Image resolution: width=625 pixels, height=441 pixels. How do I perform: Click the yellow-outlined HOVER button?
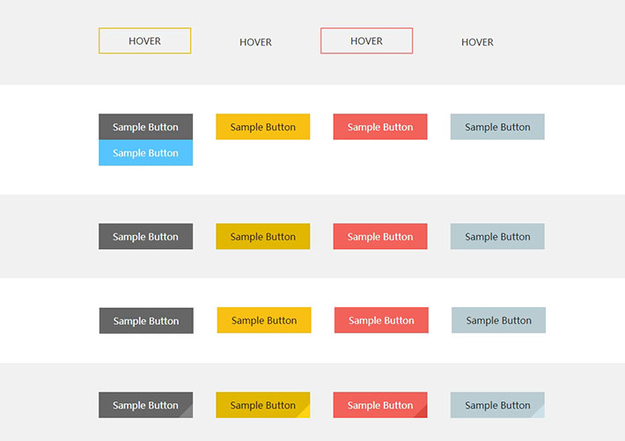[144, 41]
